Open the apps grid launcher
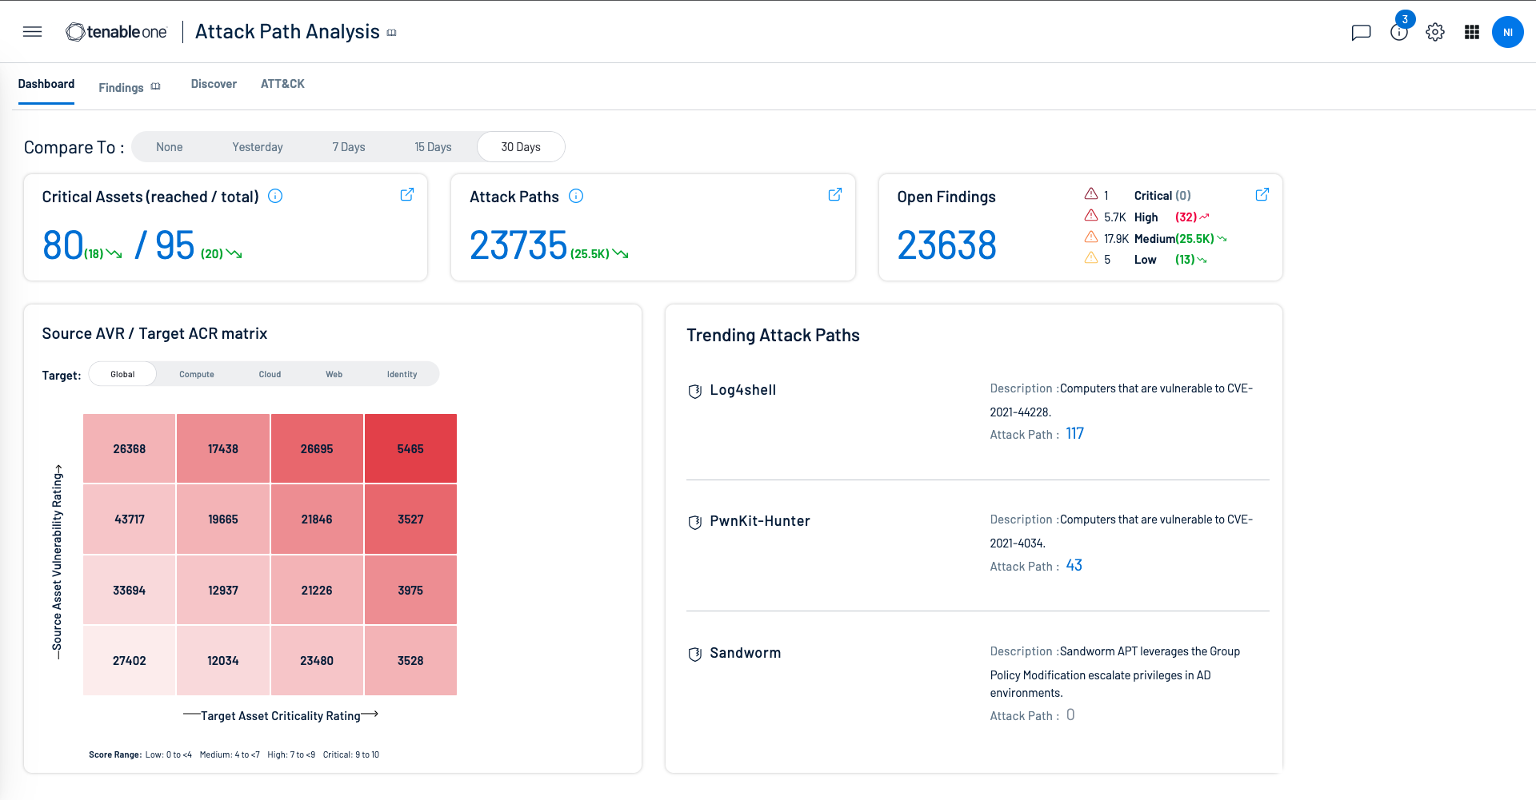 tap(1472, 32)
